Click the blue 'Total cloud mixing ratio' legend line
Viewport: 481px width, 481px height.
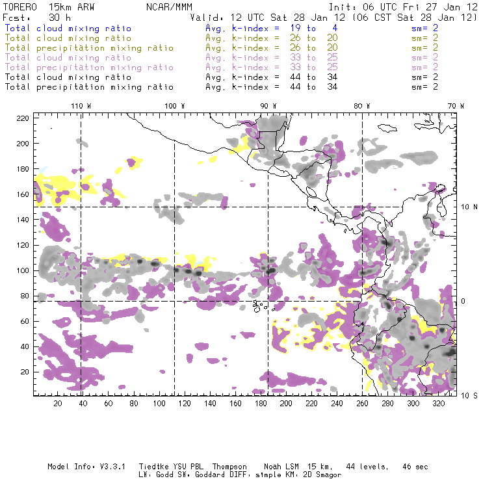(68, 28)
